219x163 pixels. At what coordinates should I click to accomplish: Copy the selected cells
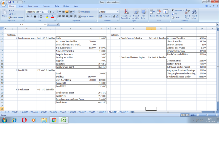point(12,14)
